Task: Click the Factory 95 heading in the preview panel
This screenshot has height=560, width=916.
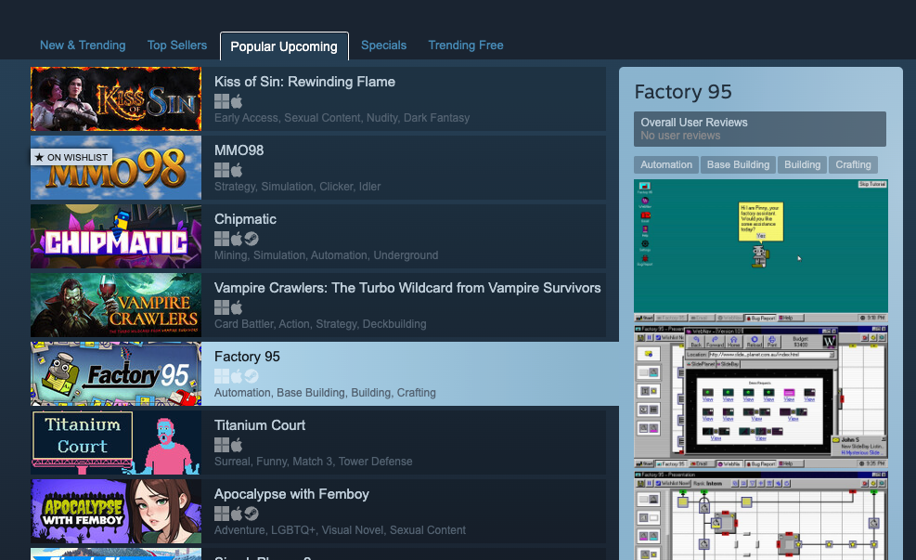Action: 683,92
